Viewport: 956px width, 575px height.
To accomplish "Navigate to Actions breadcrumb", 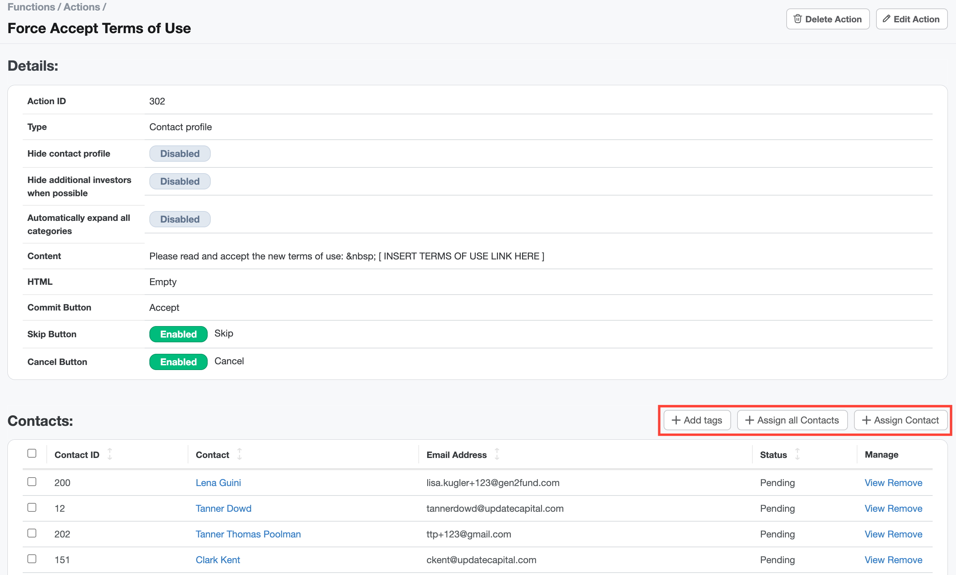I will [x=82, y=7].
